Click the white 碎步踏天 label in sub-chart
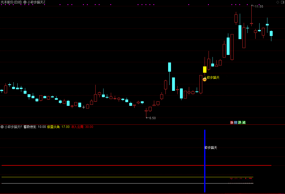This screenshot has height=194, width=285. point(211,148)
